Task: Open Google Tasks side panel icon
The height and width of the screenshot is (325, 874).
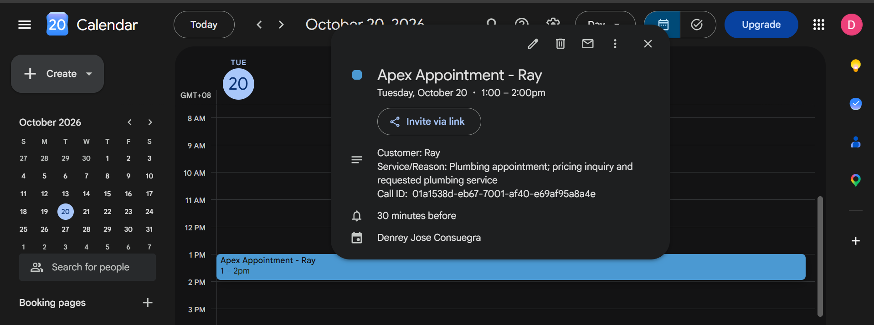Action: pyautogui.click(x=856, y=104)
